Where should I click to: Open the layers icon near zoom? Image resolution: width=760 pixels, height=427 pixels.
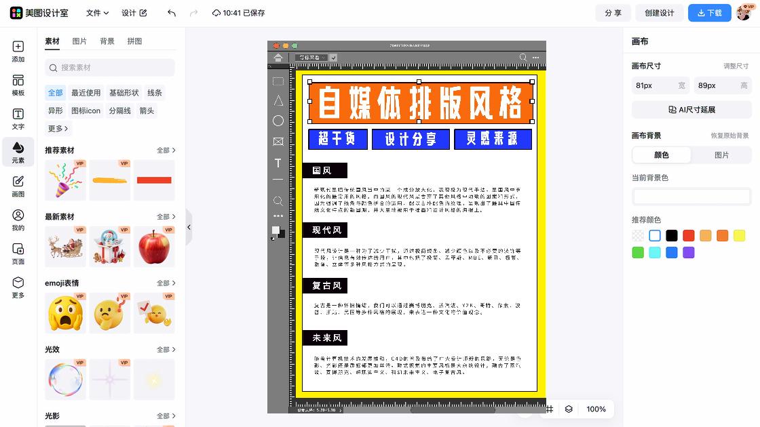click(x=569, y=409)
